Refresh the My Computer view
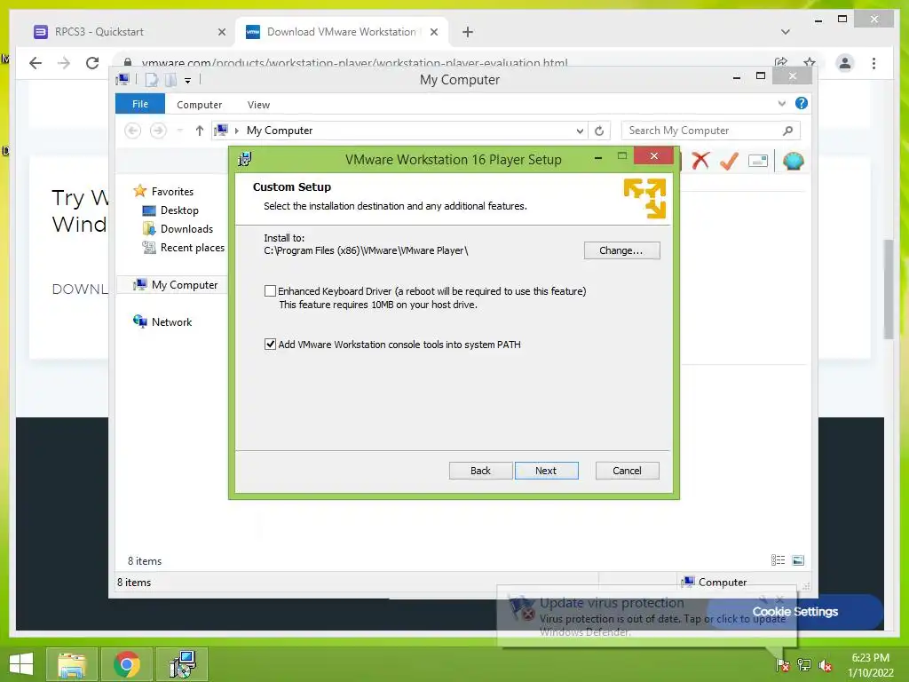The width and height of the screenshot is (909, 682). pos(599,131)
